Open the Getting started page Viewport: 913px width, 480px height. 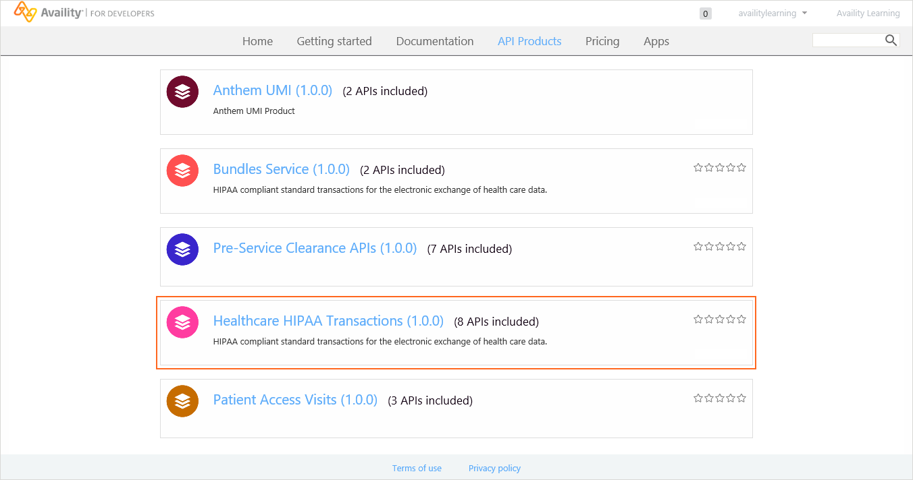point(334,41)
